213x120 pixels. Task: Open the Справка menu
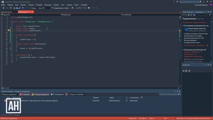pyautogui.click(x=84, y=5)
